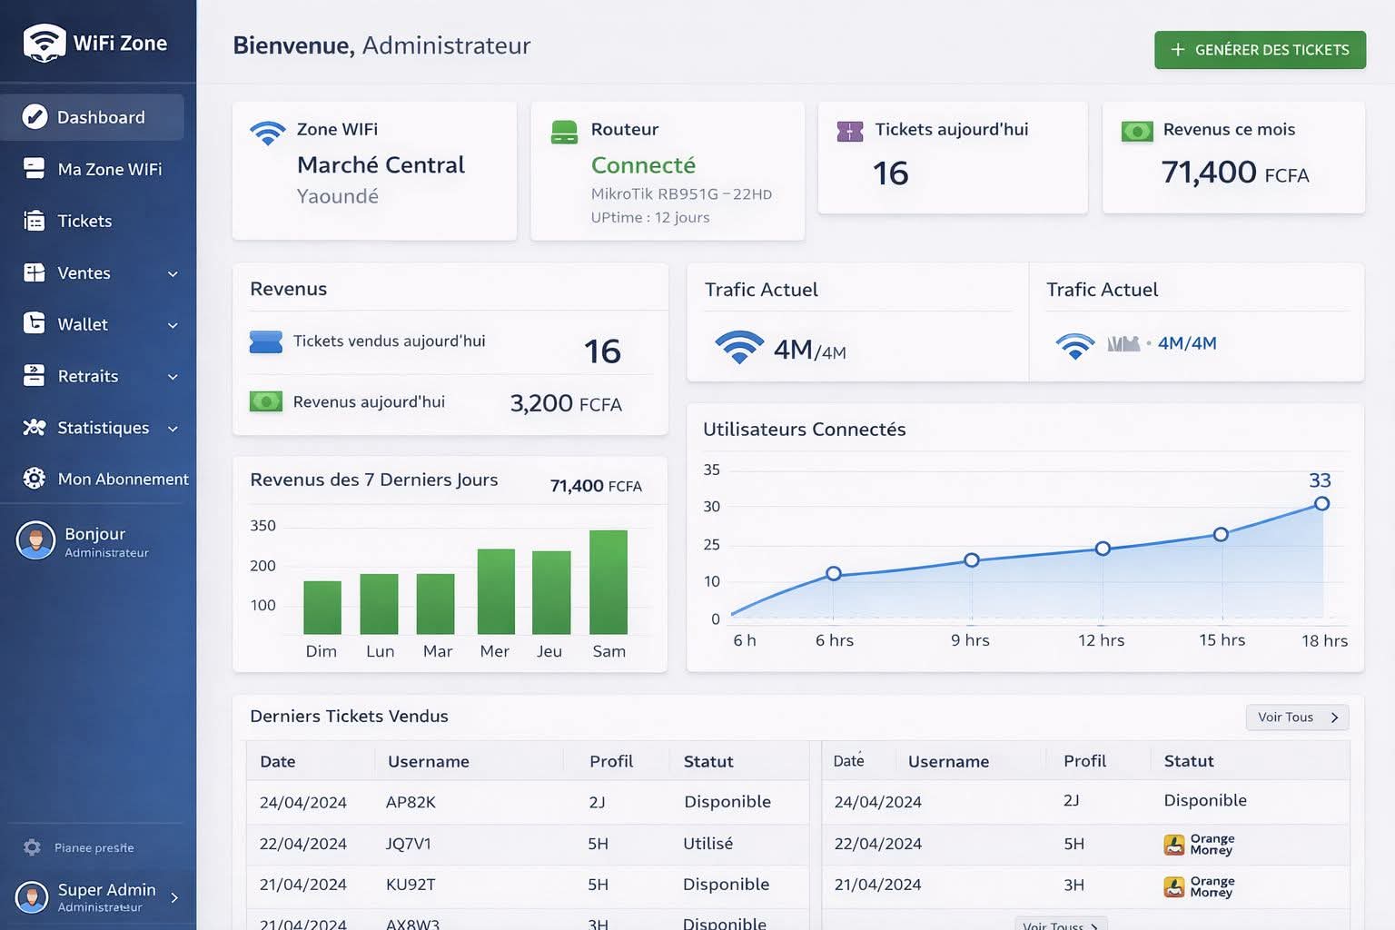
Task: Click the Générer des Tickets button
Action: click(1260, 50)
